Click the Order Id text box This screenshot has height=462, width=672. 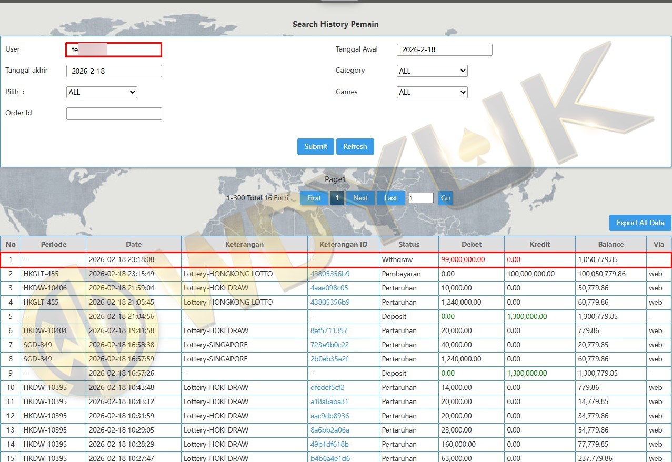[x=114, y=114]
